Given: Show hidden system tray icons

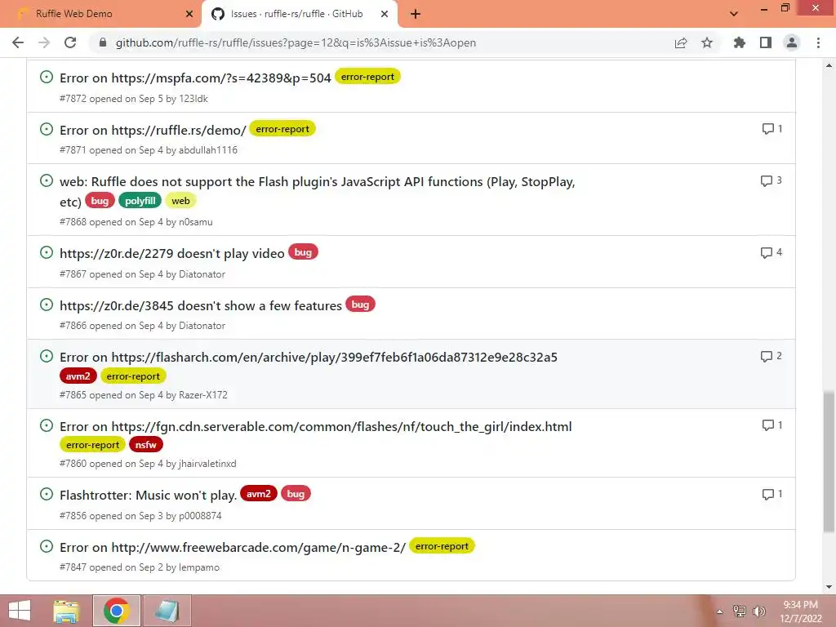Looking at the screenshot, I should click(x=719, y=611).
